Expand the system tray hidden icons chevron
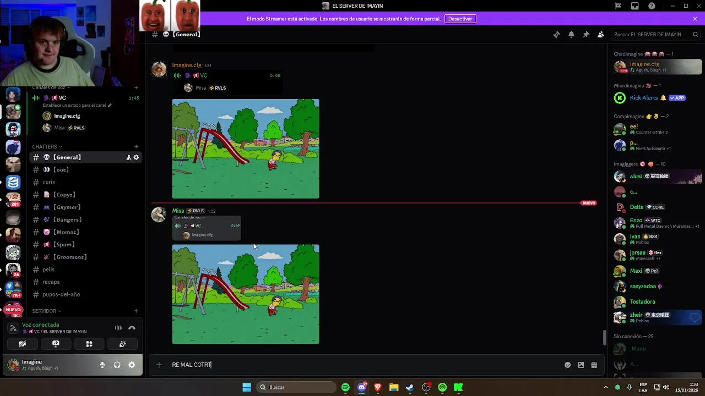705x396 pixels. [x=605, y=387]
